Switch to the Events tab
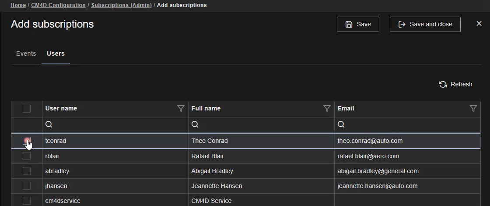490x206 pixels. coord(26,53)
